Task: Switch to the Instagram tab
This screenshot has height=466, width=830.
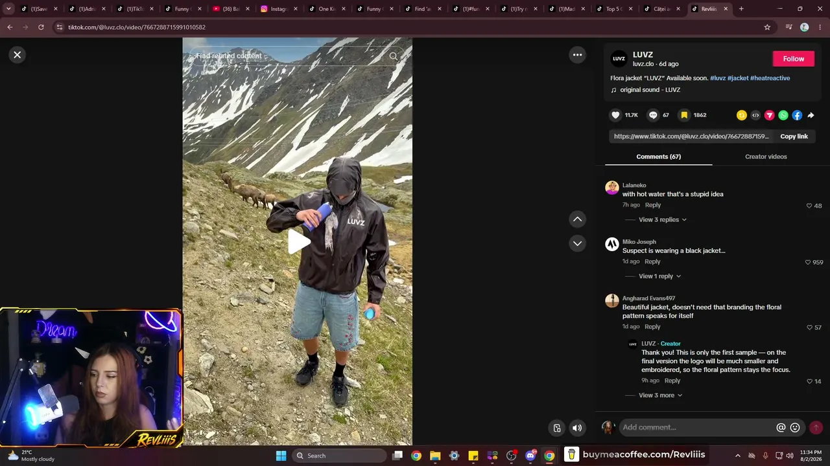Action: coord(279,9)
